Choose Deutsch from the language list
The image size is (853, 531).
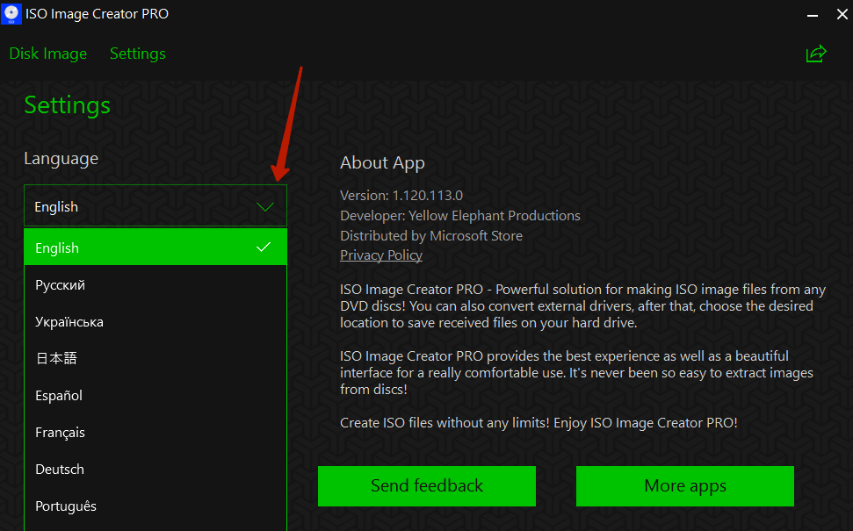tap(155, 469)
